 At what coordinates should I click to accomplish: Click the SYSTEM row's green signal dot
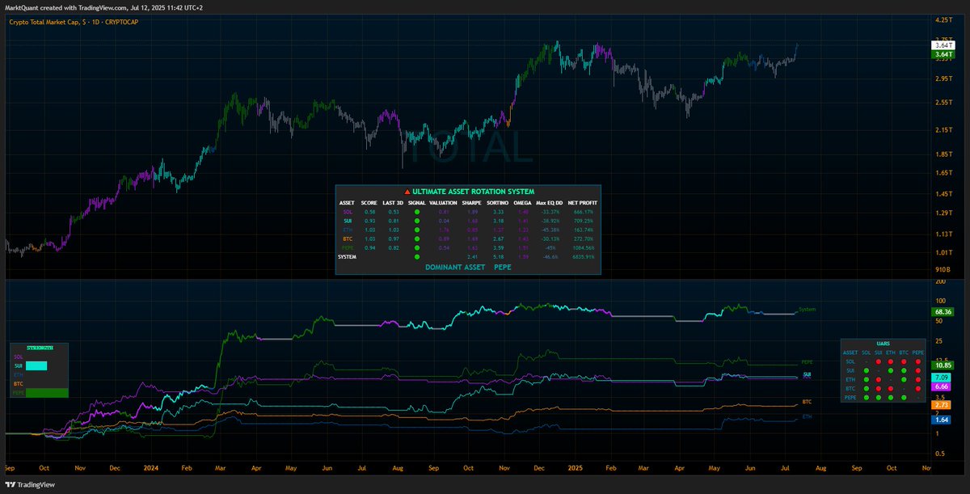(x=417, y=257)
